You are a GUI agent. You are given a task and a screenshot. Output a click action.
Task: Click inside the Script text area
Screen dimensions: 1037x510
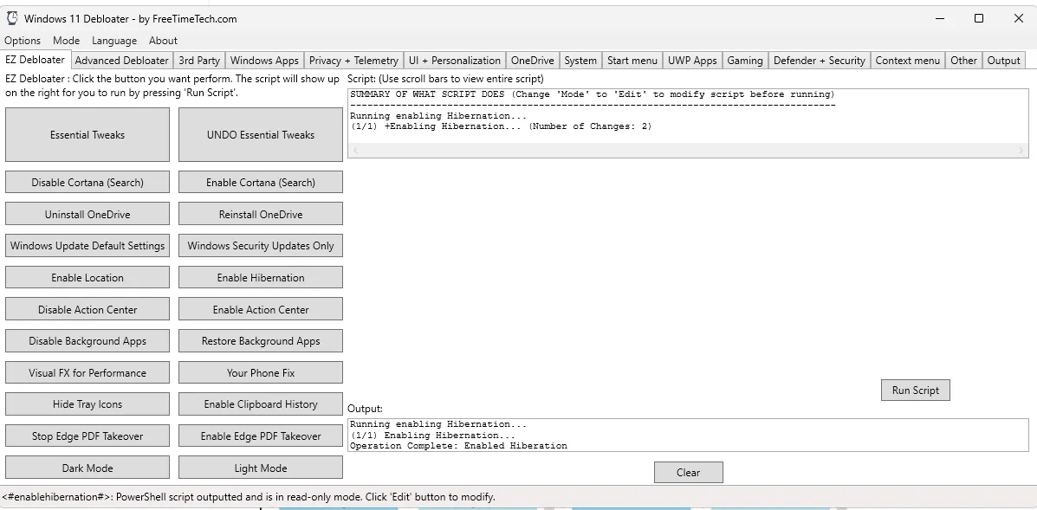[688, 124]
